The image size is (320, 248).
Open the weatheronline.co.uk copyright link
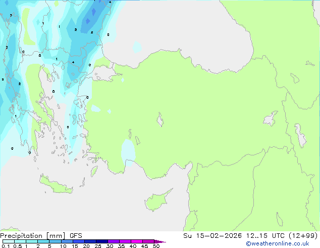[x=277, y=243]
